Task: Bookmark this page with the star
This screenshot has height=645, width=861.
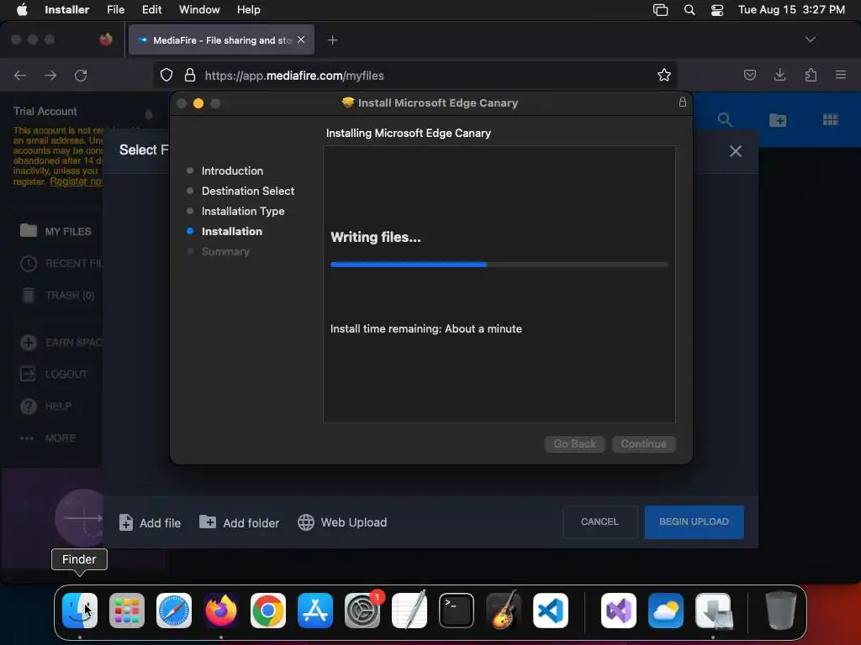Action: coord(664,75)
